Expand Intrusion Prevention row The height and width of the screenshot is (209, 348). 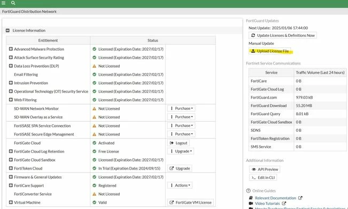(11, 83)
